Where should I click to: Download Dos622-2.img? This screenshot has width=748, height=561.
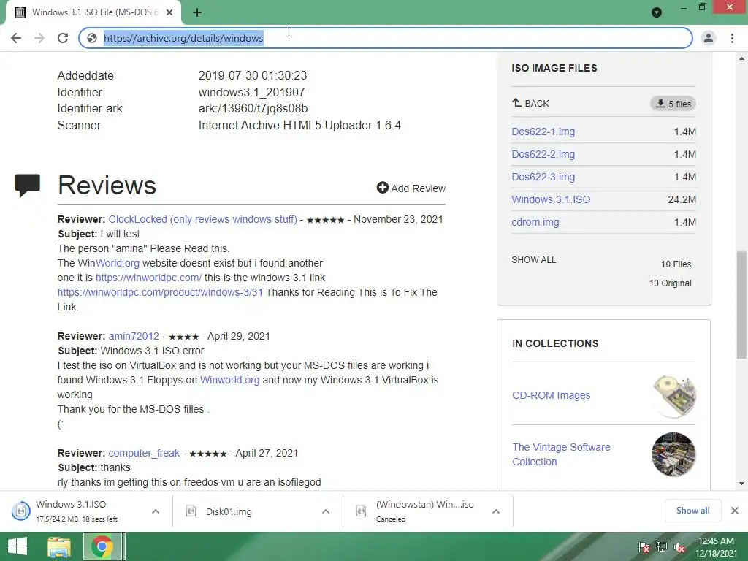click(x=543, y=155)
